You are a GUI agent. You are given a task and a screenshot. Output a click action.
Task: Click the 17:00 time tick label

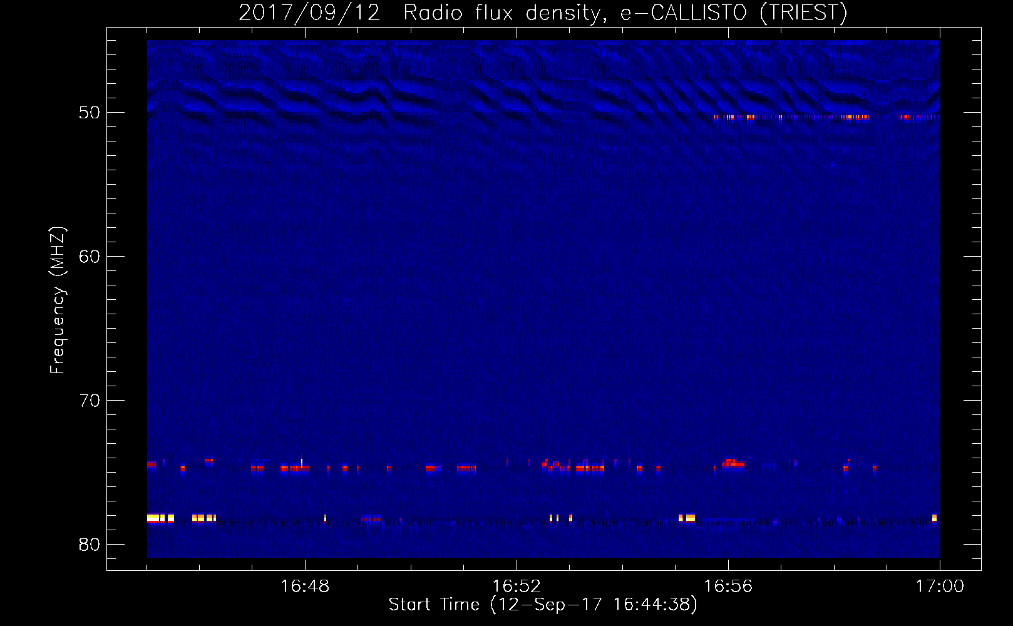pos(940,587)
